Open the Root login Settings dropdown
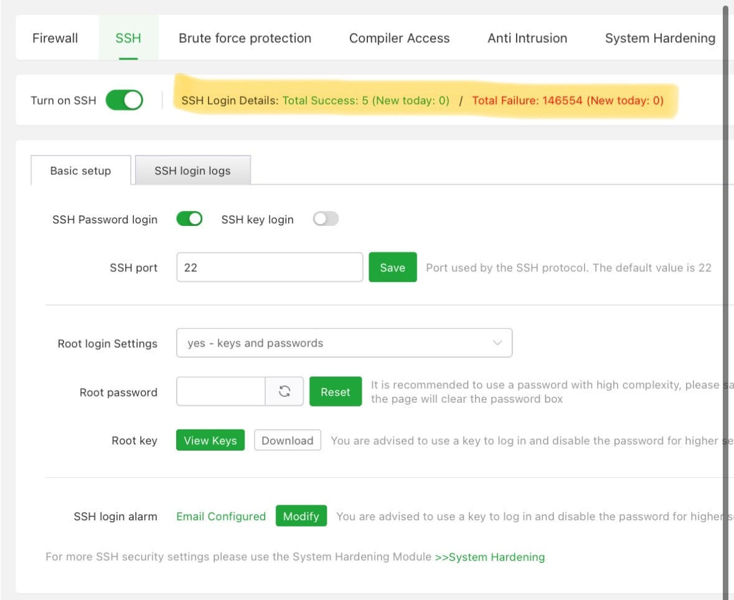This screenshot has height=600, width=734. (344, 343)
